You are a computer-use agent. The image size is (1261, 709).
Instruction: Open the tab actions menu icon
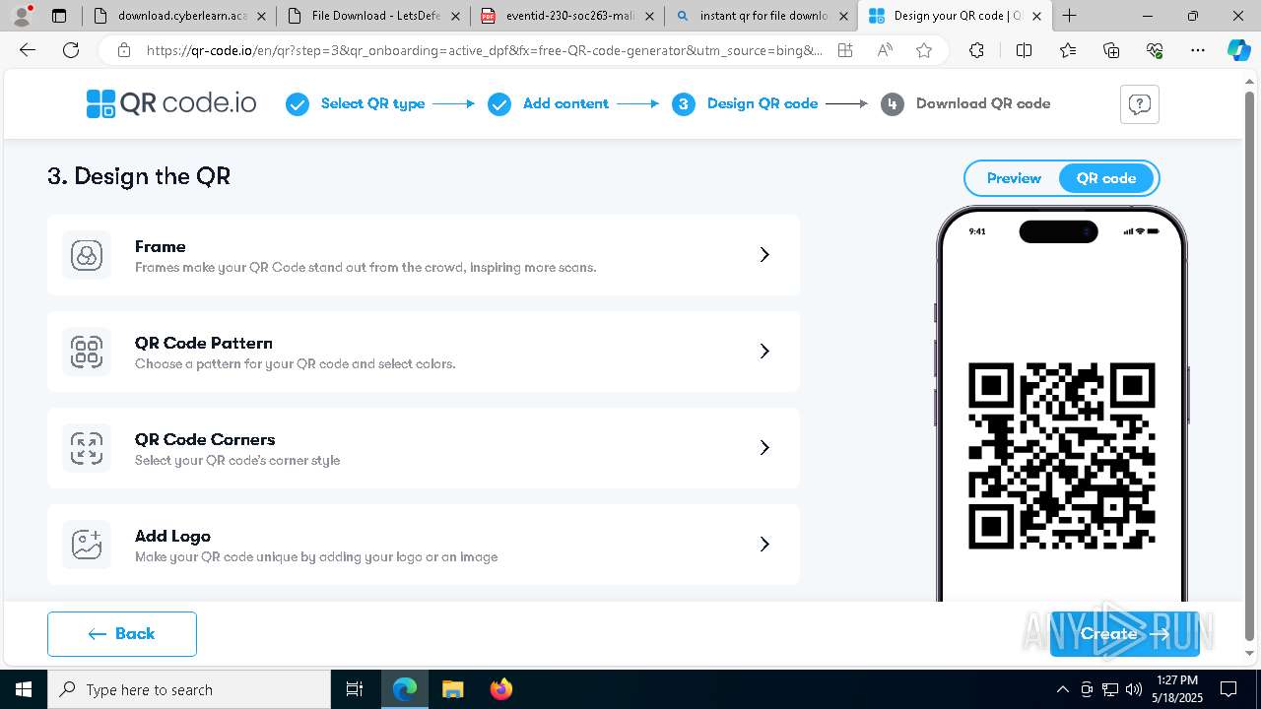point(59,16)
